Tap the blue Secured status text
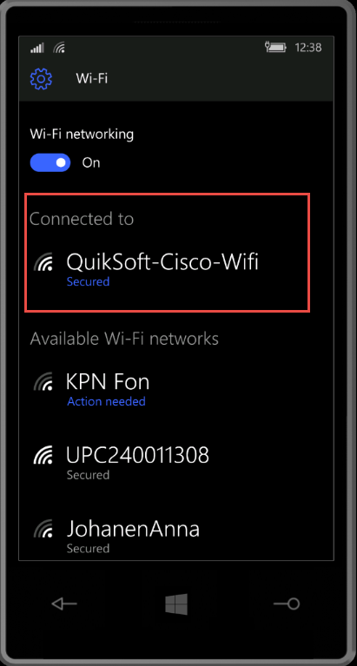This screenshot has width=357, height=666. click(x=88, y=281)
